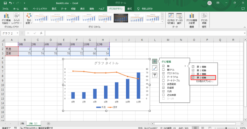Click the ribbon display options icon
The width and height of the screenshot is (247, 129).
click(x=218, y=3)
